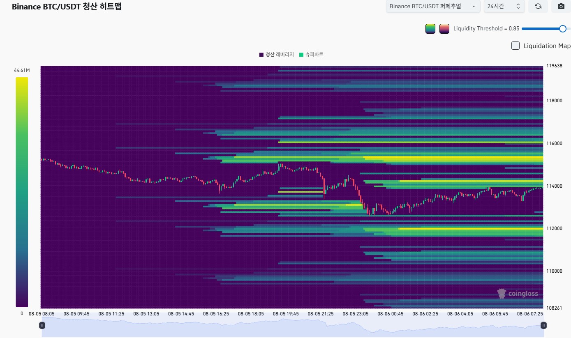Click the 08-05 16:25 time axis label

pos(216,314)
